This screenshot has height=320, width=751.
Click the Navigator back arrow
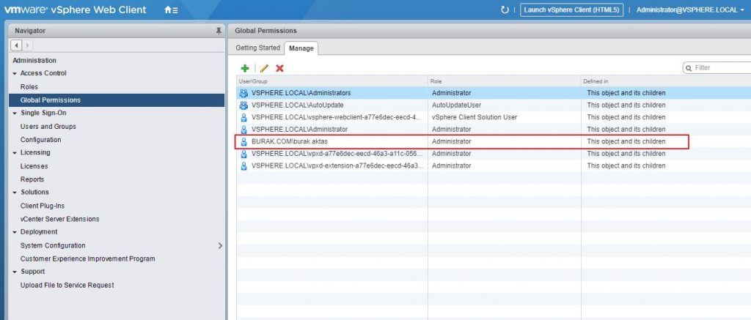click(x=17, y=45)
